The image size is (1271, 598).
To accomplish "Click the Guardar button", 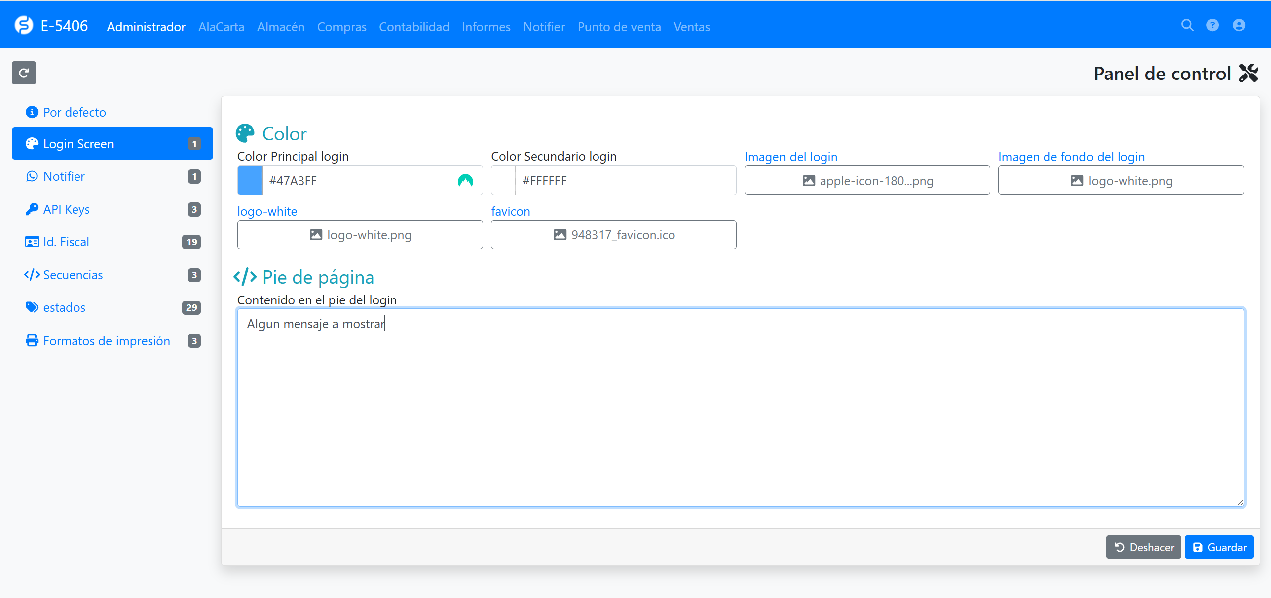I will point(1218,547).
